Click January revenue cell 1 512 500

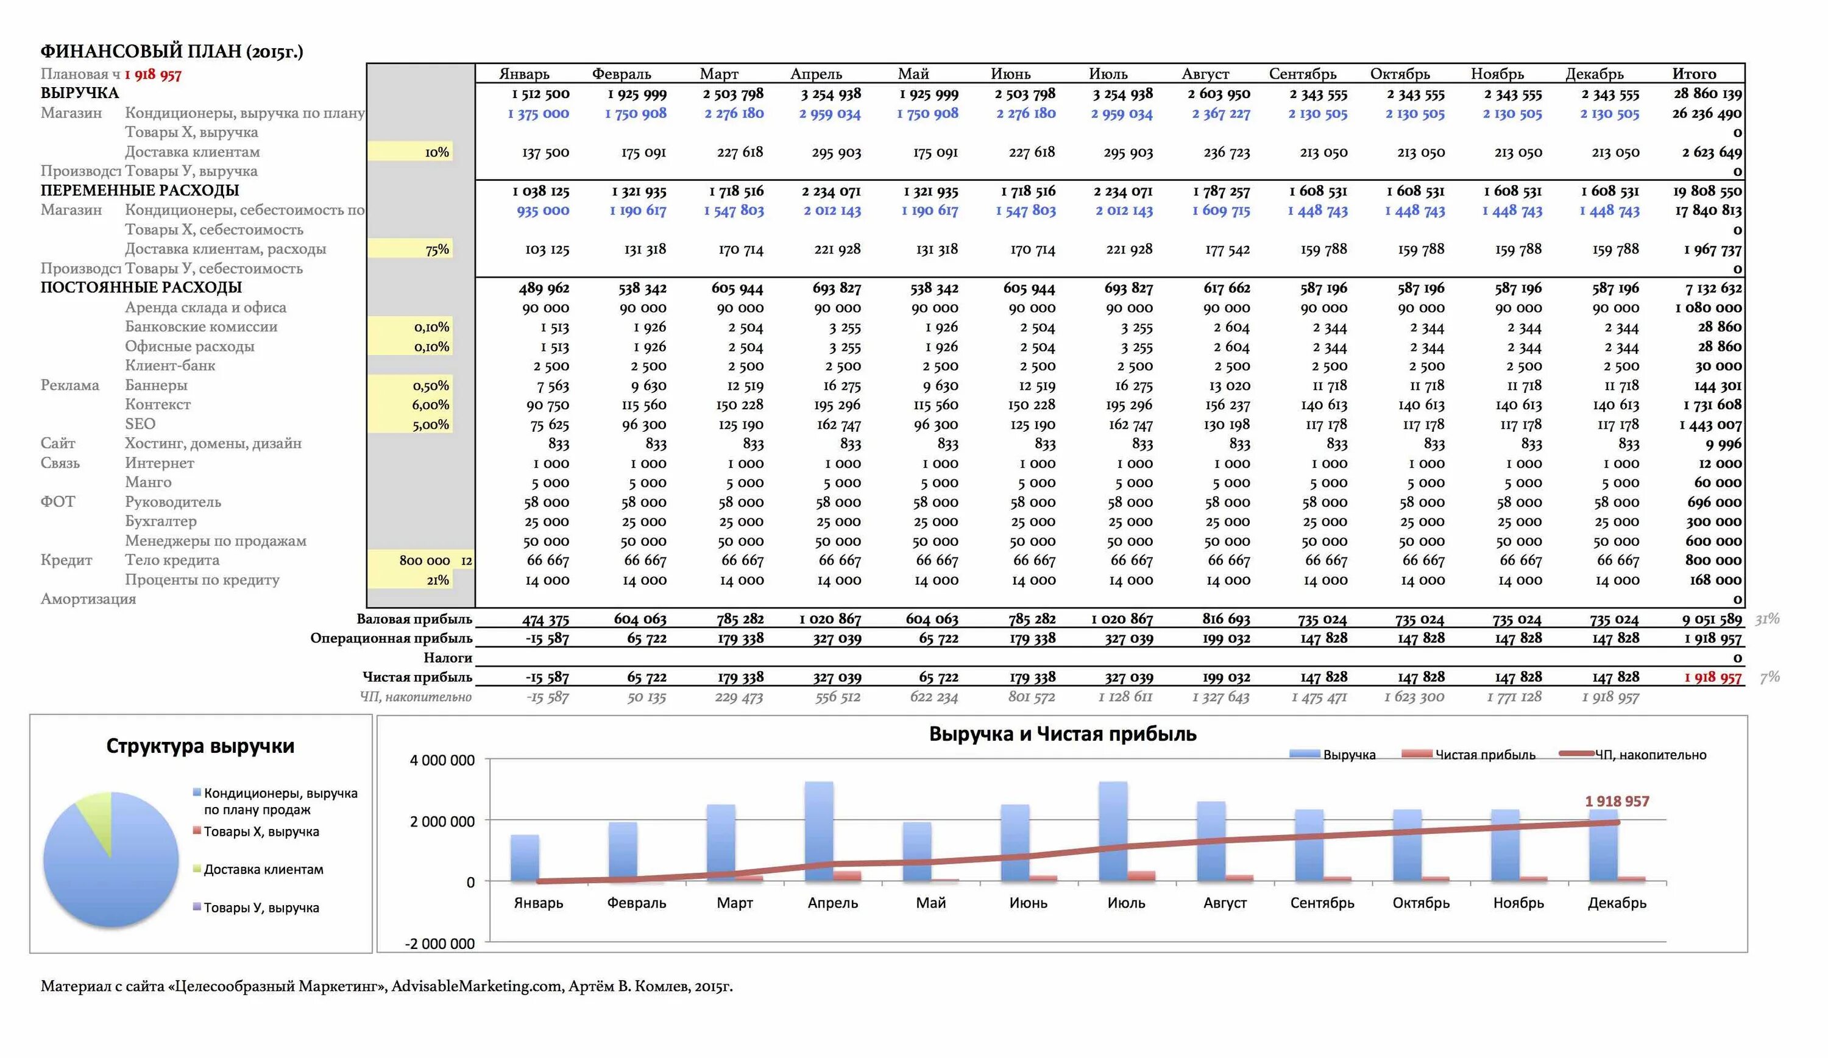[540, 94]
